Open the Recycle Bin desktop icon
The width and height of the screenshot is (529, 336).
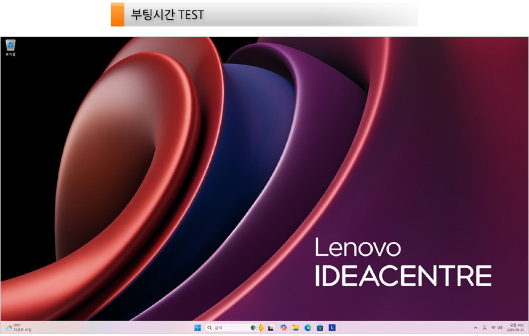click(10, 47)
